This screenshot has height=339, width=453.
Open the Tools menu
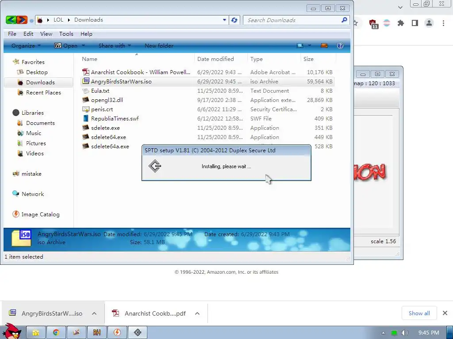click(x=66, y=34)
